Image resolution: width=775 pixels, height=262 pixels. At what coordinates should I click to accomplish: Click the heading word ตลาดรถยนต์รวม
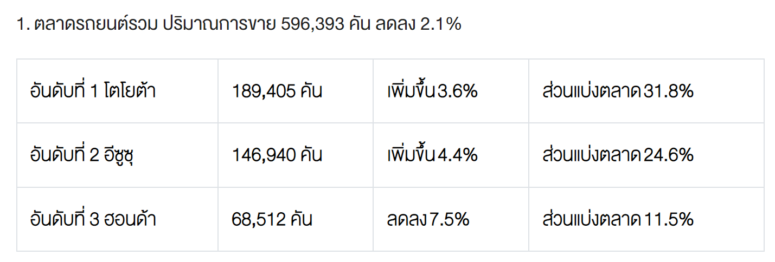click(x=95, y=25)
